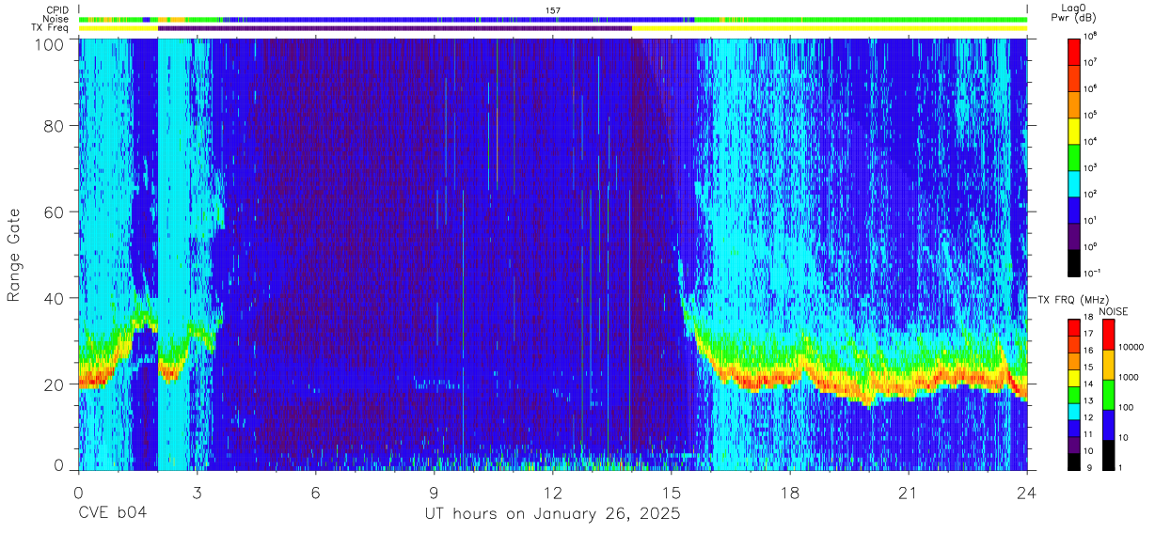Viewport: 1155px width, 533px height.
Task: Click the CVE b04 radar beam label
Action: click(x=112, y=514)
